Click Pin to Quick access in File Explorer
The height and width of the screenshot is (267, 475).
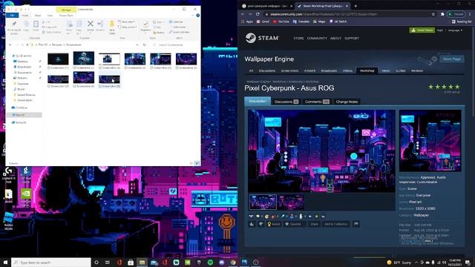(14, 27)
